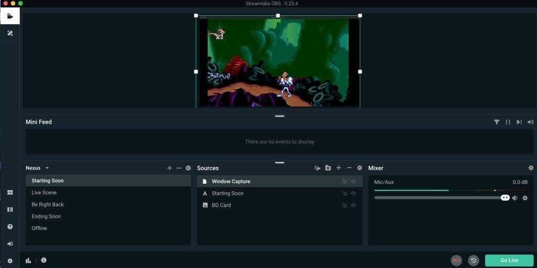This screenshot has width=537, height=268.
Task: Collapse Mini Feed using the upper divider handle
Action: pyautogui.click(x=280, y=116)
